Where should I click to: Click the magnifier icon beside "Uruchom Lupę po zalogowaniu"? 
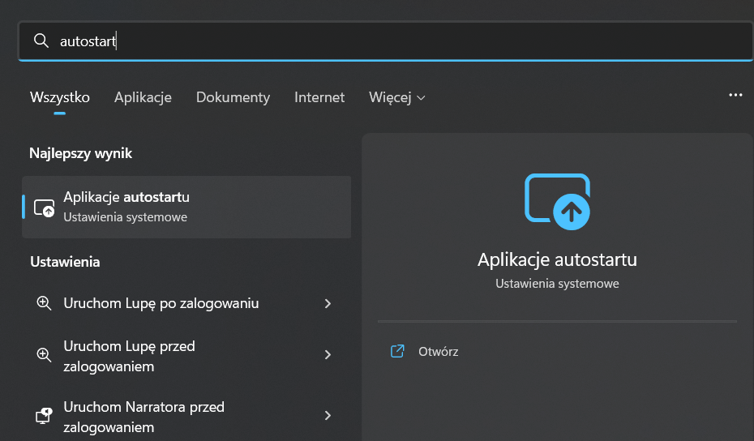44,303
